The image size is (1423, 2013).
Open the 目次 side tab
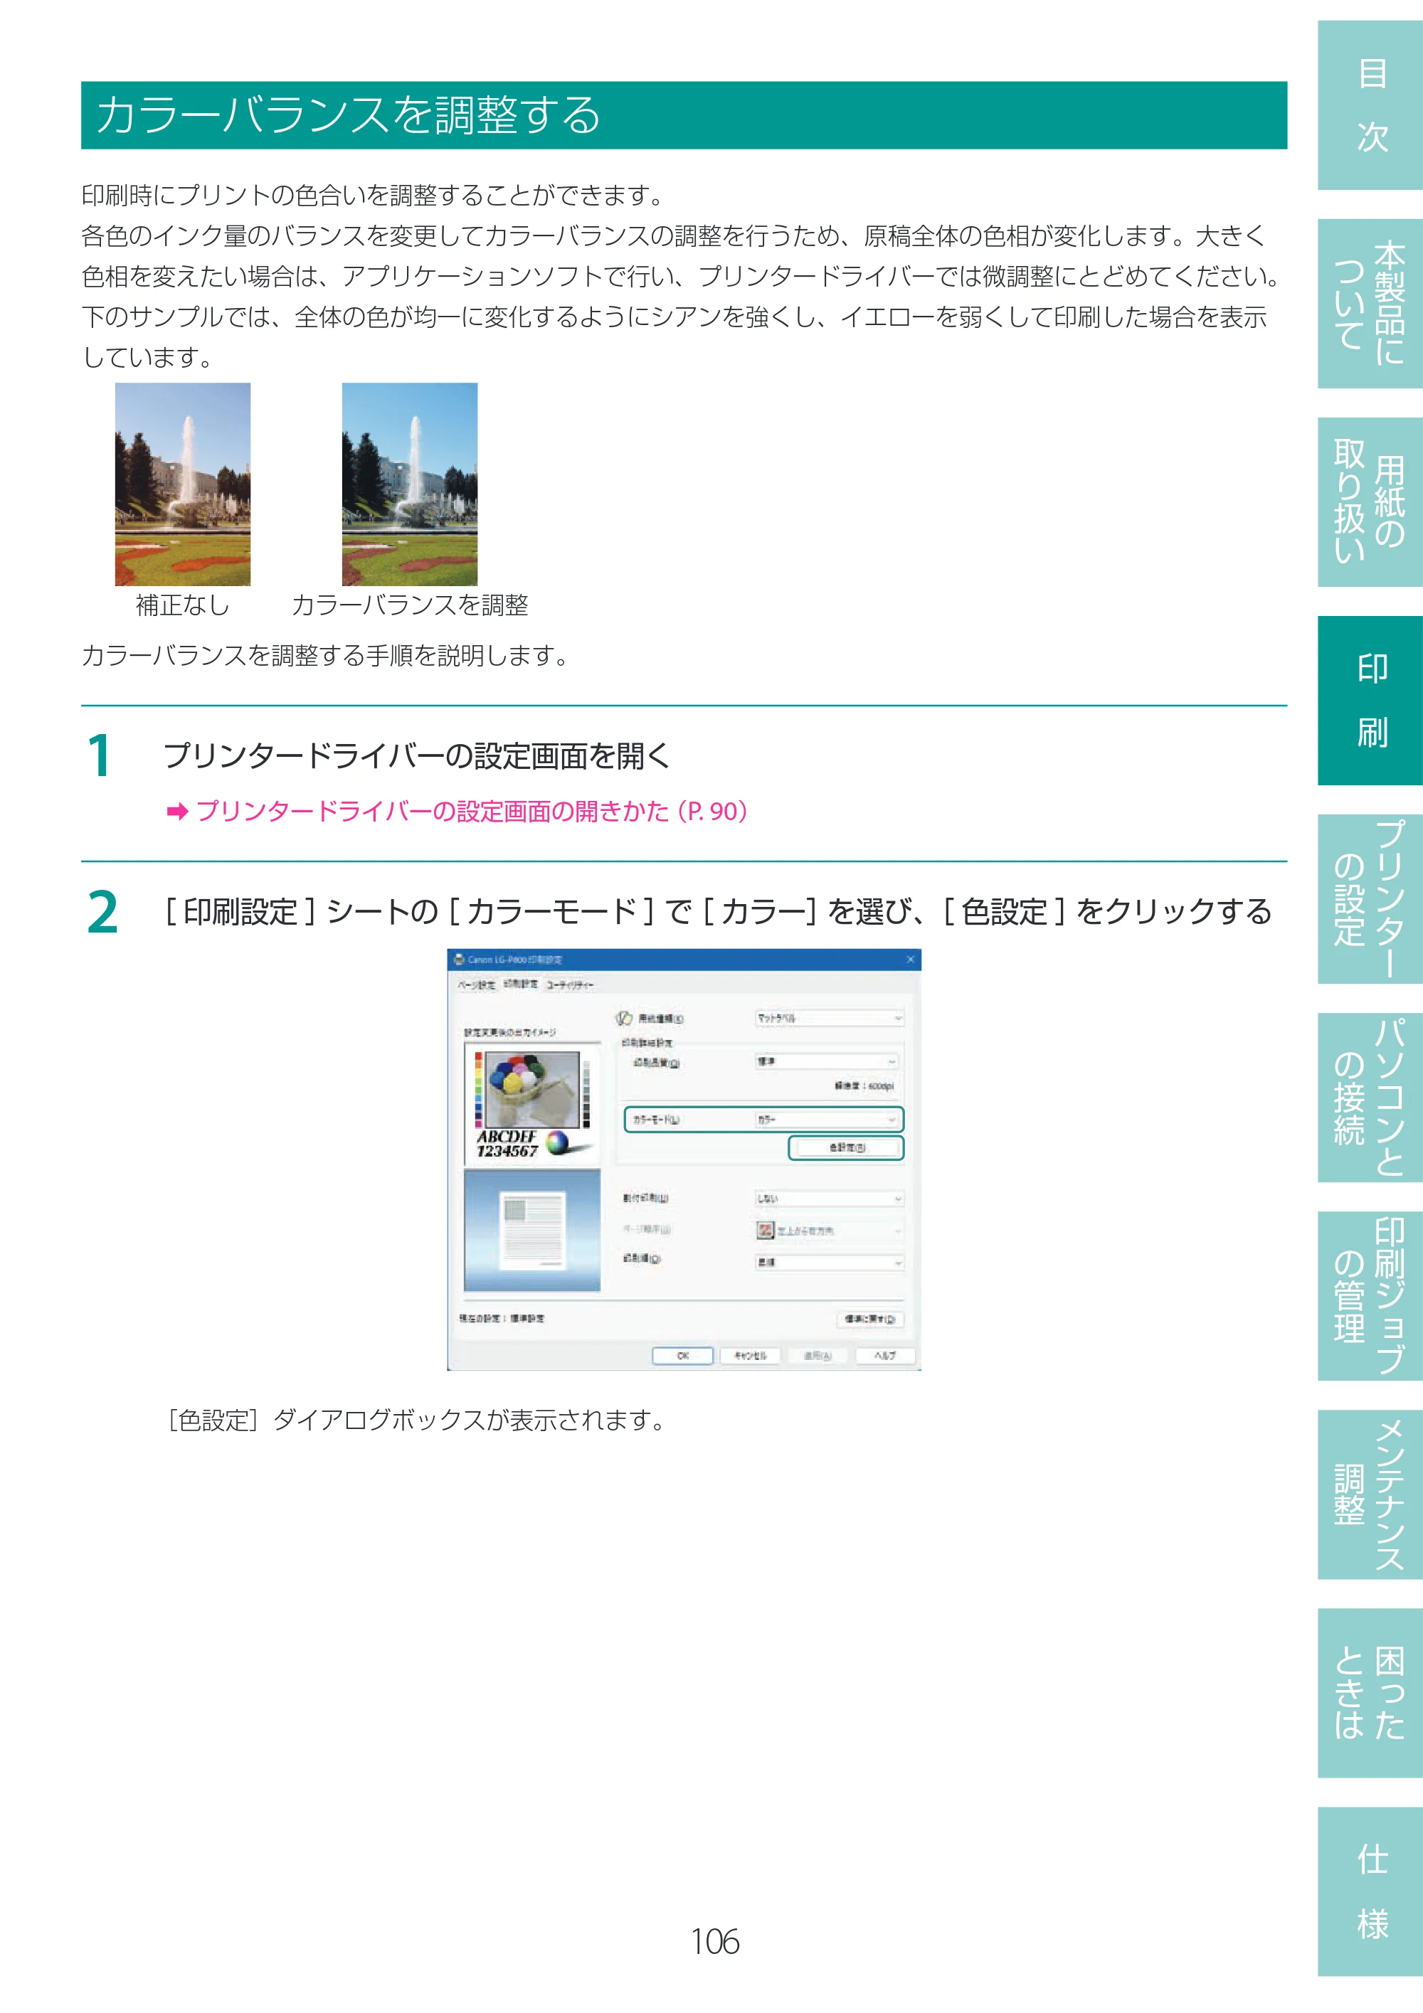point(1370,105)
